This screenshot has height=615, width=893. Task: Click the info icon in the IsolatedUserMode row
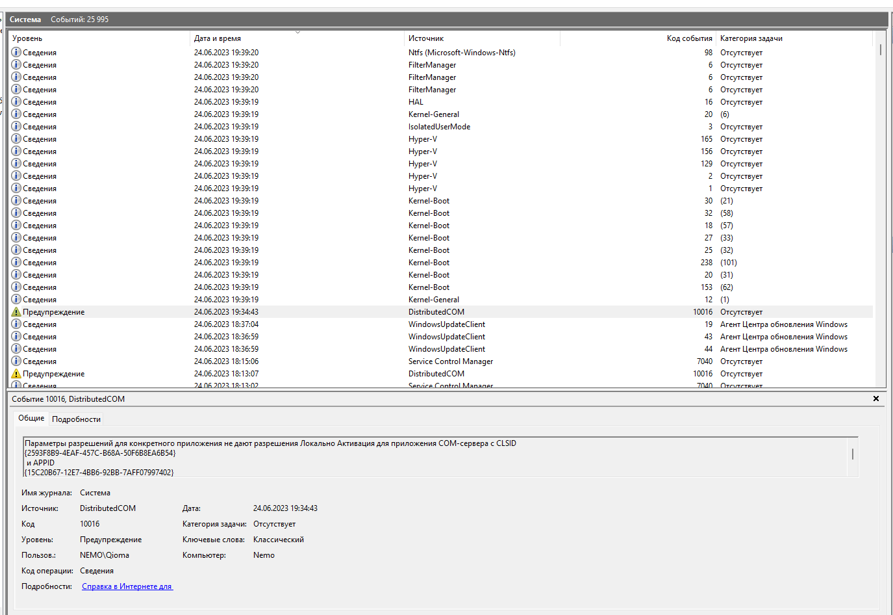[16, 126]
